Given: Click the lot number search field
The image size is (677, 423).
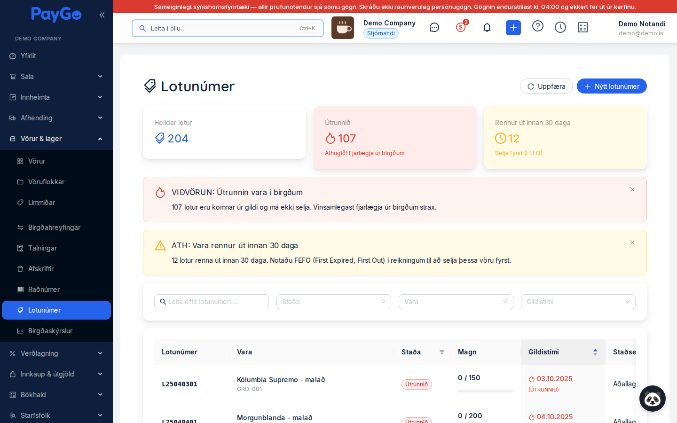Looking at the screenshot, I should tap(212, 302).
